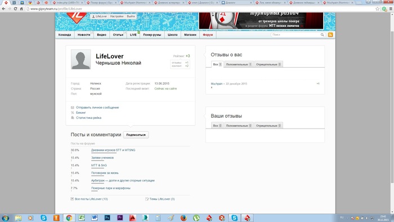Click the LifeLover user link in header
The height and width of the screenshot is (222, 394).
tap(100, 16)
